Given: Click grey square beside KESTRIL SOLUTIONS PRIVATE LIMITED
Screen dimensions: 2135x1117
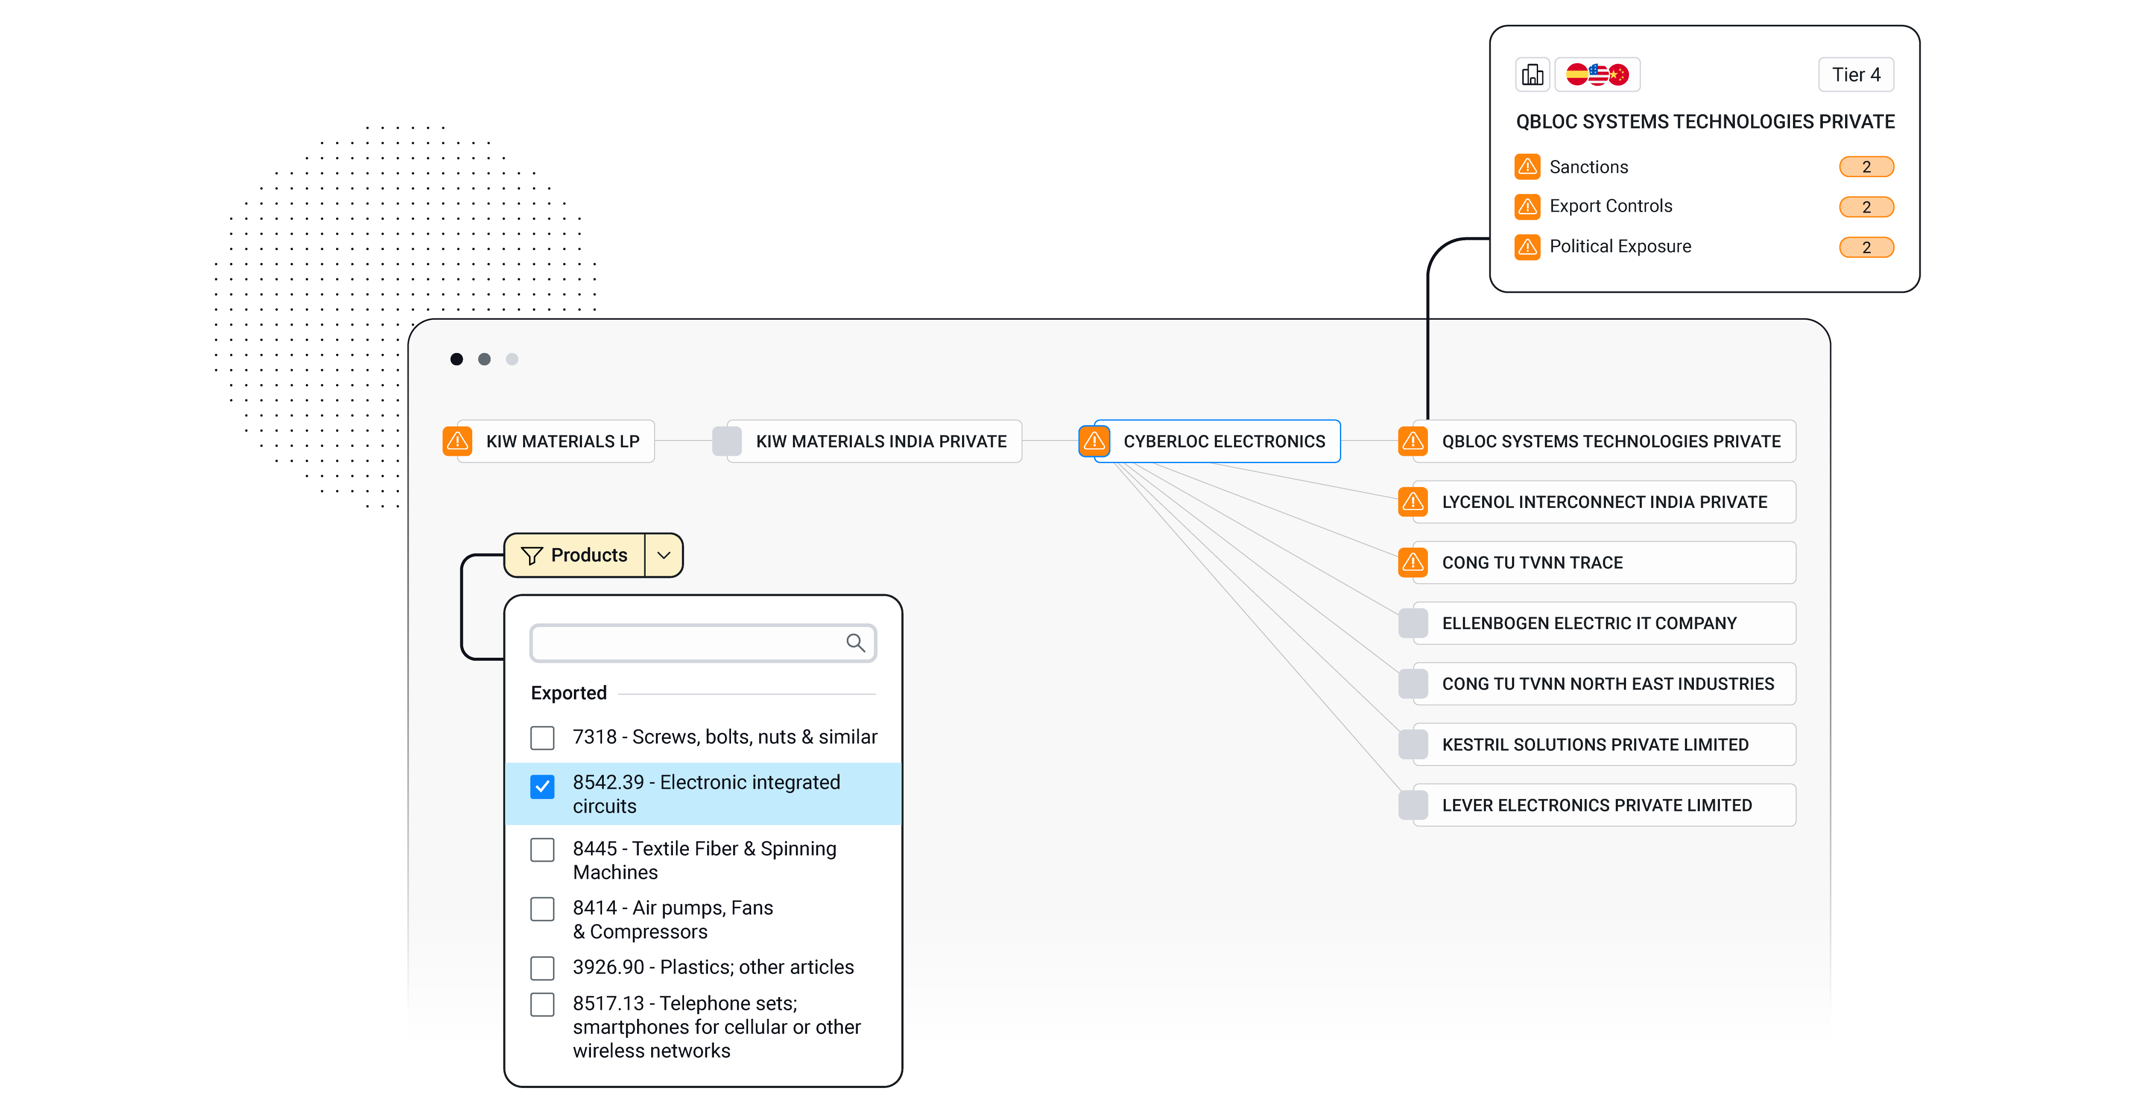Looking at the screenshot, I should pos(1413,744).
